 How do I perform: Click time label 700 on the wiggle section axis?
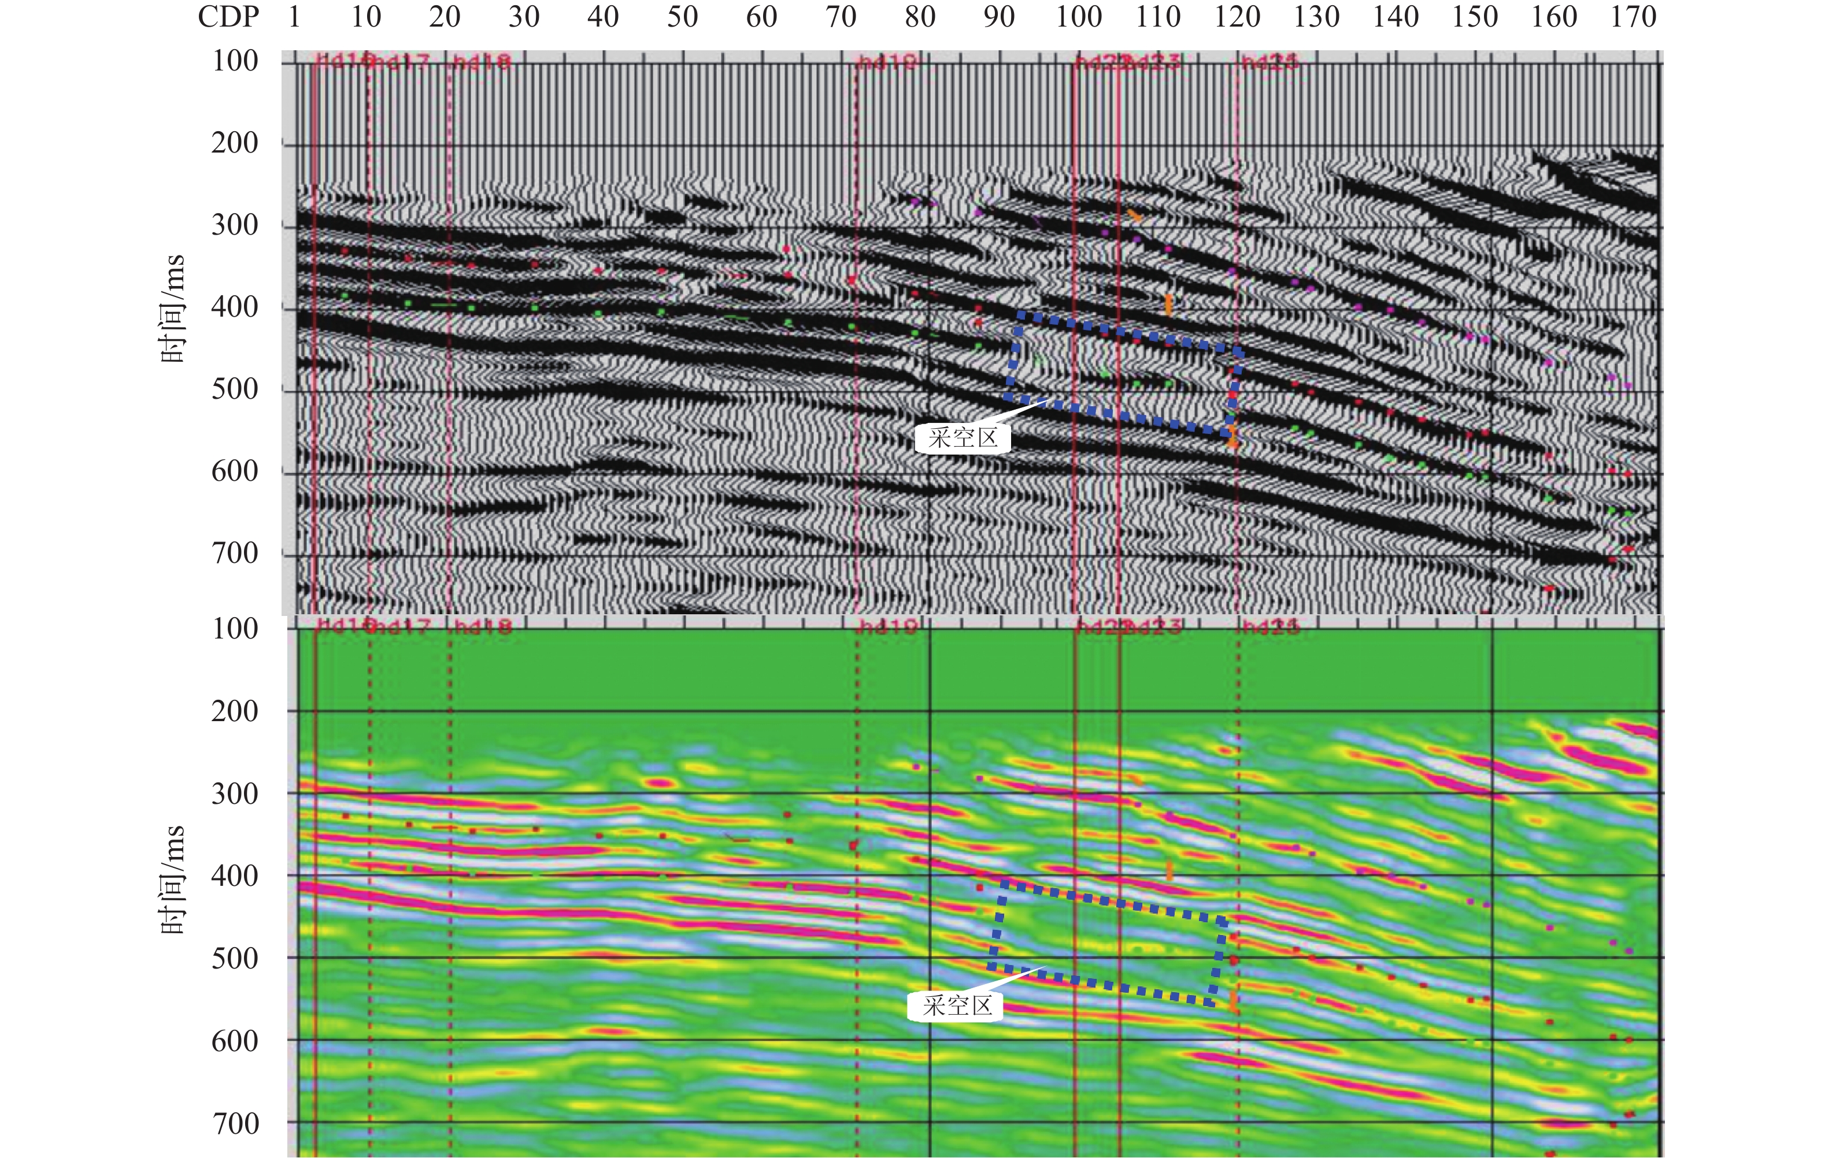pos(235,554)
